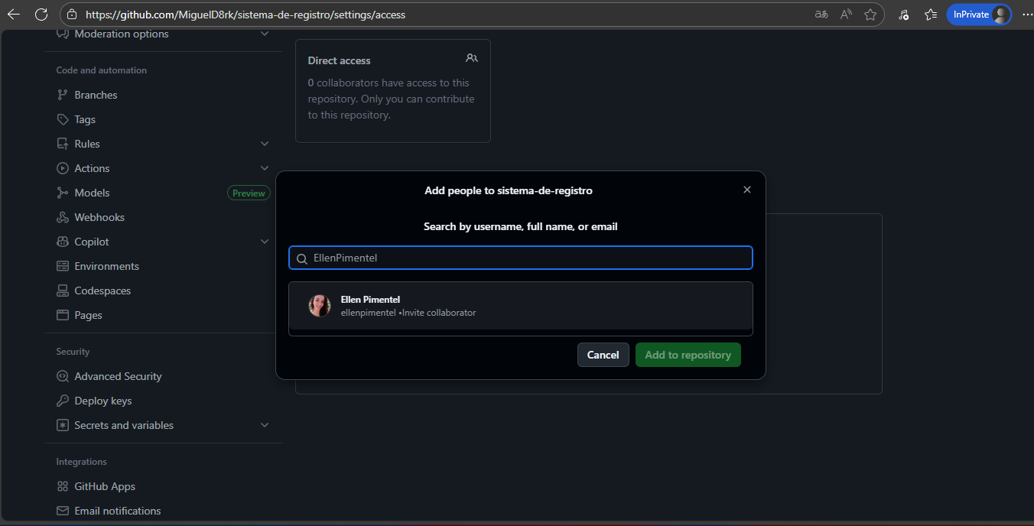
Task: Click the magnifier icon in search field
Action: point(302,258)
